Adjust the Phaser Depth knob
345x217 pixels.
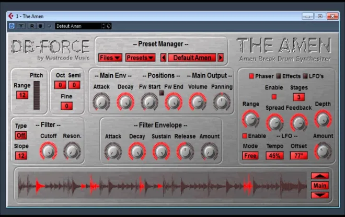[x=323, y=119]
